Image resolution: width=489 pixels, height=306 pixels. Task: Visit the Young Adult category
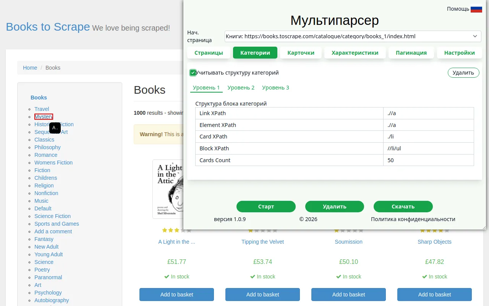tap(49, 254)
